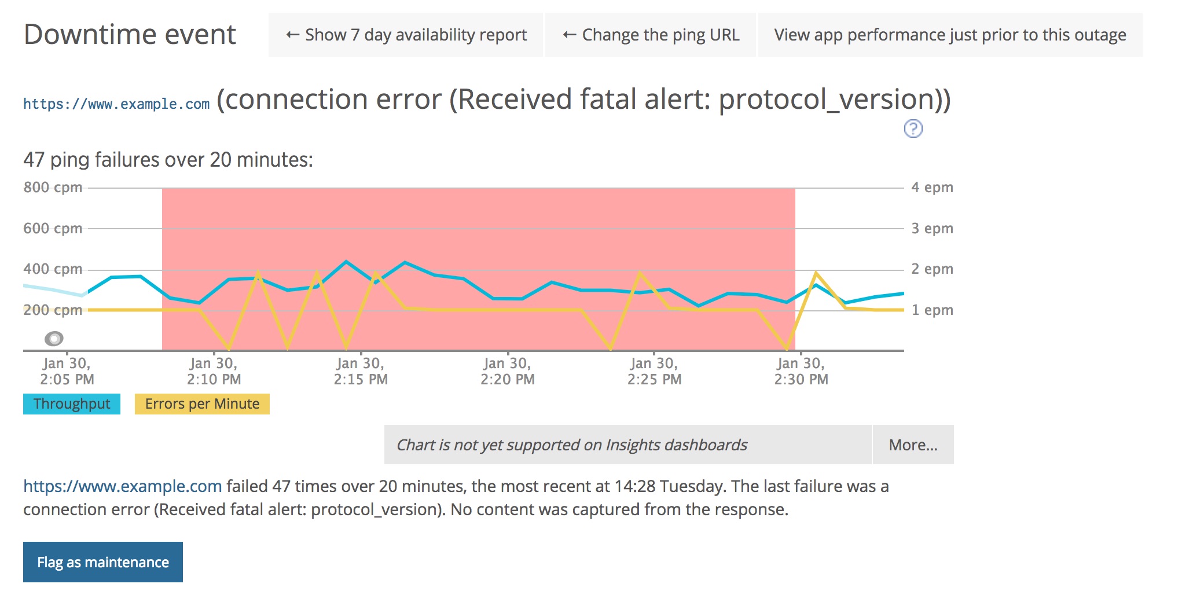Click the blue throughput peak near 2:15 PM

(346, 262)
